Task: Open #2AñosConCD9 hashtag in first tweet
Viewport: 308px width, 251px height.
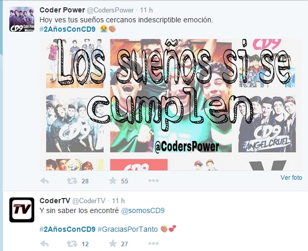Action: (x=68, y=29)
